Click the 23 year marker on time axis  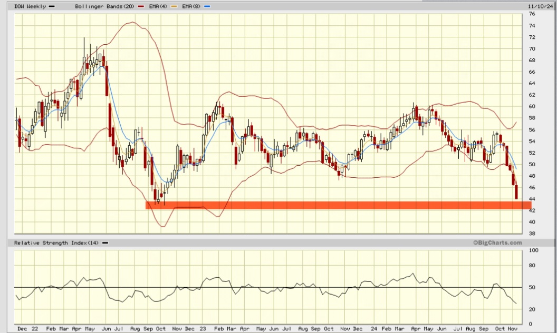[202, 328]
